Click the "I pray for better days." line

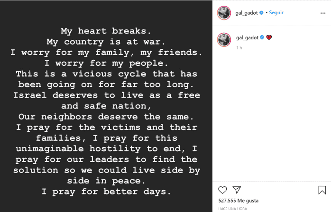(106, 192)
